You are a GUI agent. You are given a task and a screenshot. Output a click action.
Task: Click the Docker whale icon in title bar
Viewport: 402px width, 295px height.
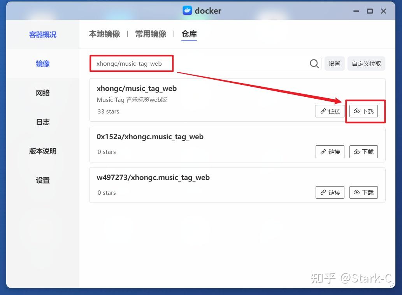coord(186,11)
